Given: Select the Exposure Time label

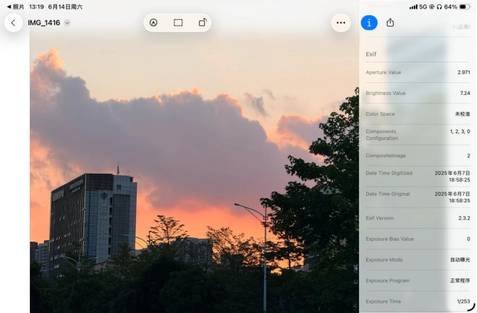Looking at the screenshot, I should 383,302.
